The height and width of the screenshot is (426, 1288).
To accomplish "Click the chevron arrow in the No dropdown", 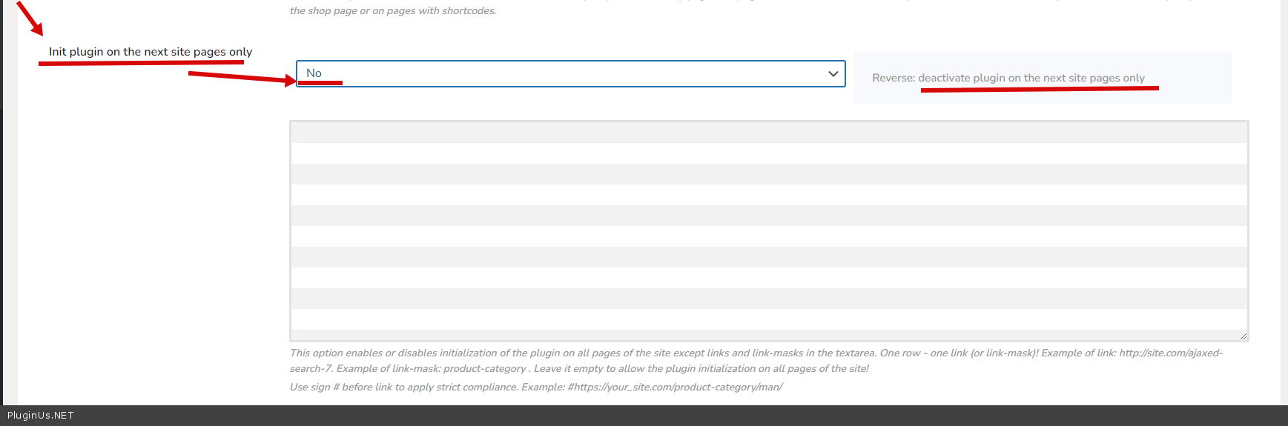I will click(x=833, y=73).
